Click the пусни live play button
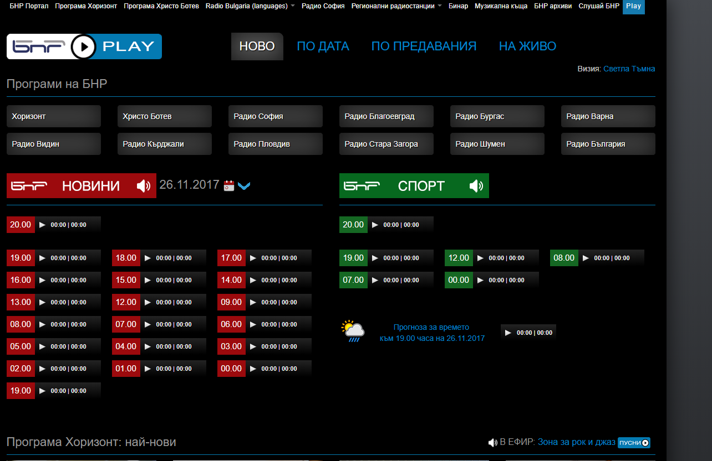712x461 pixels. [x=634, y=443]
